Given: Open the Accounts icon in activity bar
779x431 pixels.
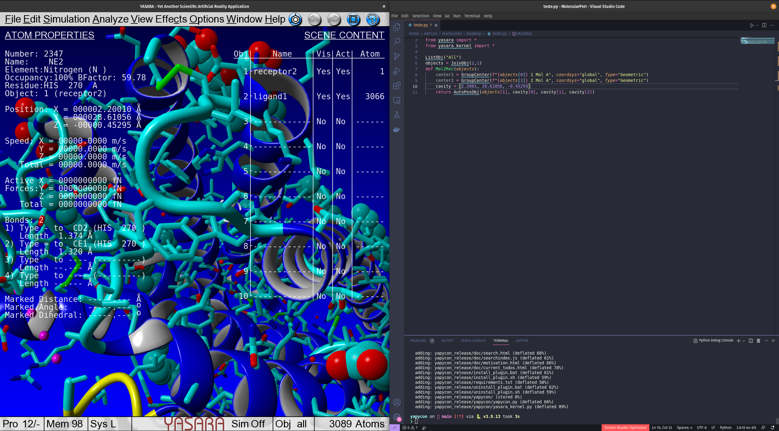Looking at the screenshot, I should [396, 402].
